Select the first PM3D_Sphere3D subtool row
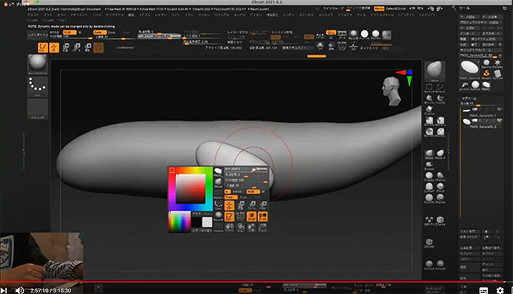Image resolution: width=513 pixels, height=294 pixels. click(482, 115)
